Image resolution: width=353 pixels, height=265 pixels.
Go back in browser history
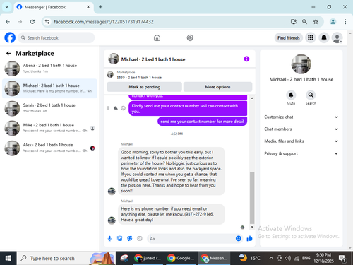pyautogui.click(x=8, y=22)
